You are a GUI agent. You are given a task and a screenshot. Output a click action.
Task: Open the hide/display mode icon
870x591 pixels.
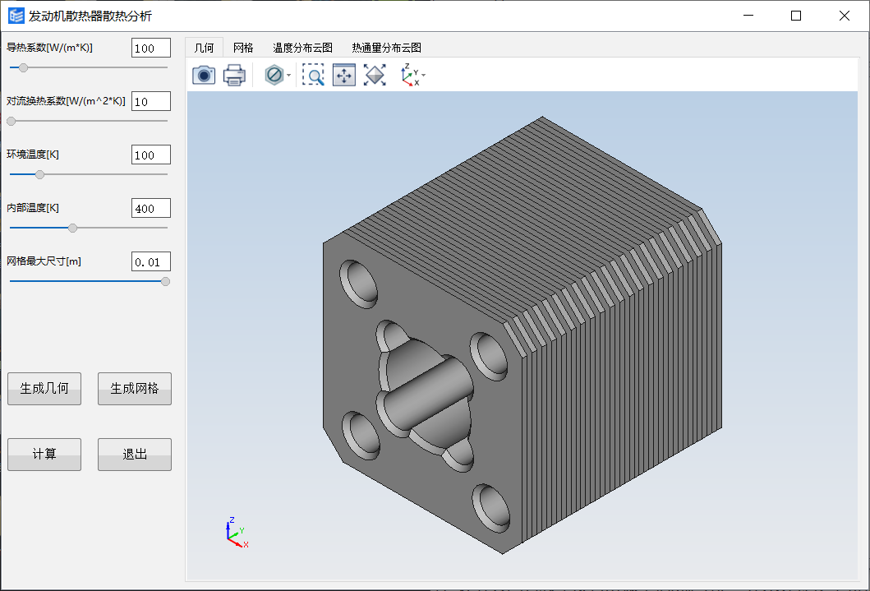tap(274, 74)
